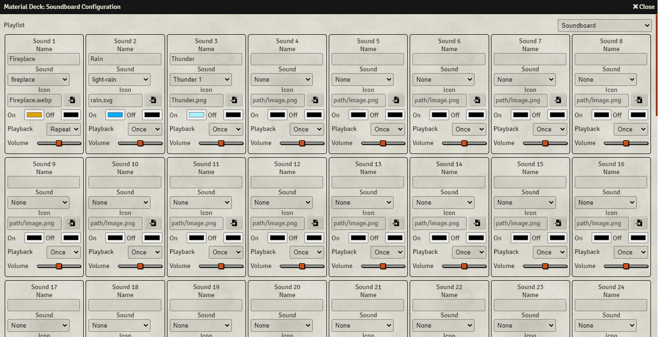Click the Sound 4 Name field

(287, 59)
